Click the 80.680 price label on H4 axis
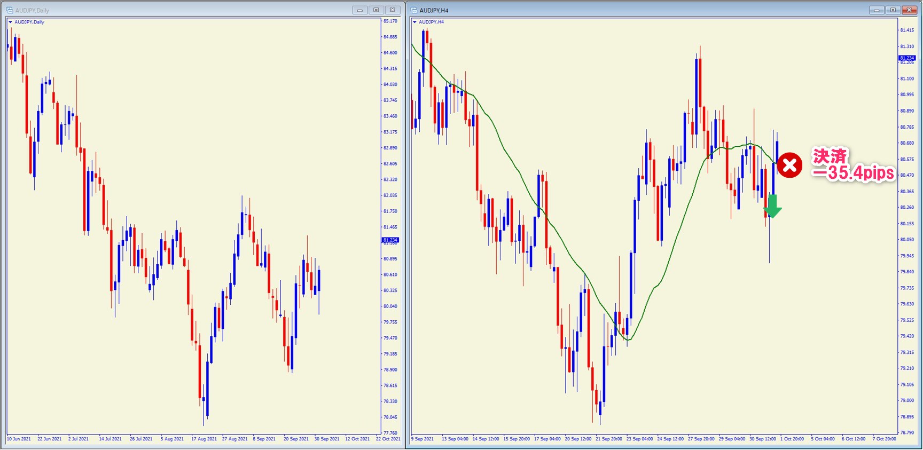 (x=907, y=143)
